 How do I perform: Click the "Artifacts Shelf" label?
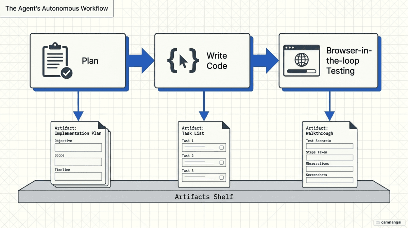click(x=204, y=197)
